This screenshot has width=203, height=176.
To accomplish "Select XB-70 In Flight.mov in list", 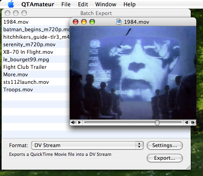I will coord(36,52).
